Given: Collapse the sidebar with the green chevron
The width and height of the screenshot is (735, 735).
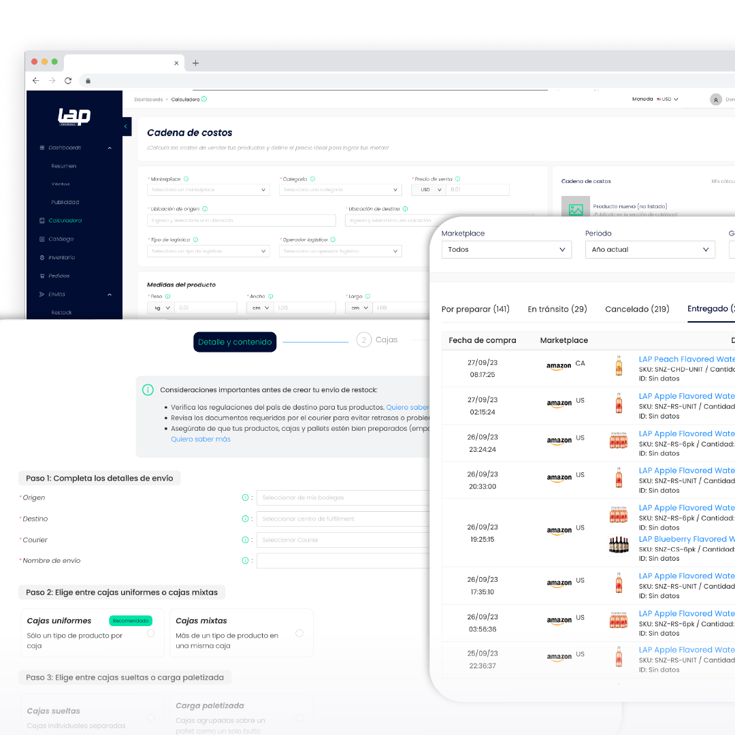Looking at the screenshot, I should [126, 126].
